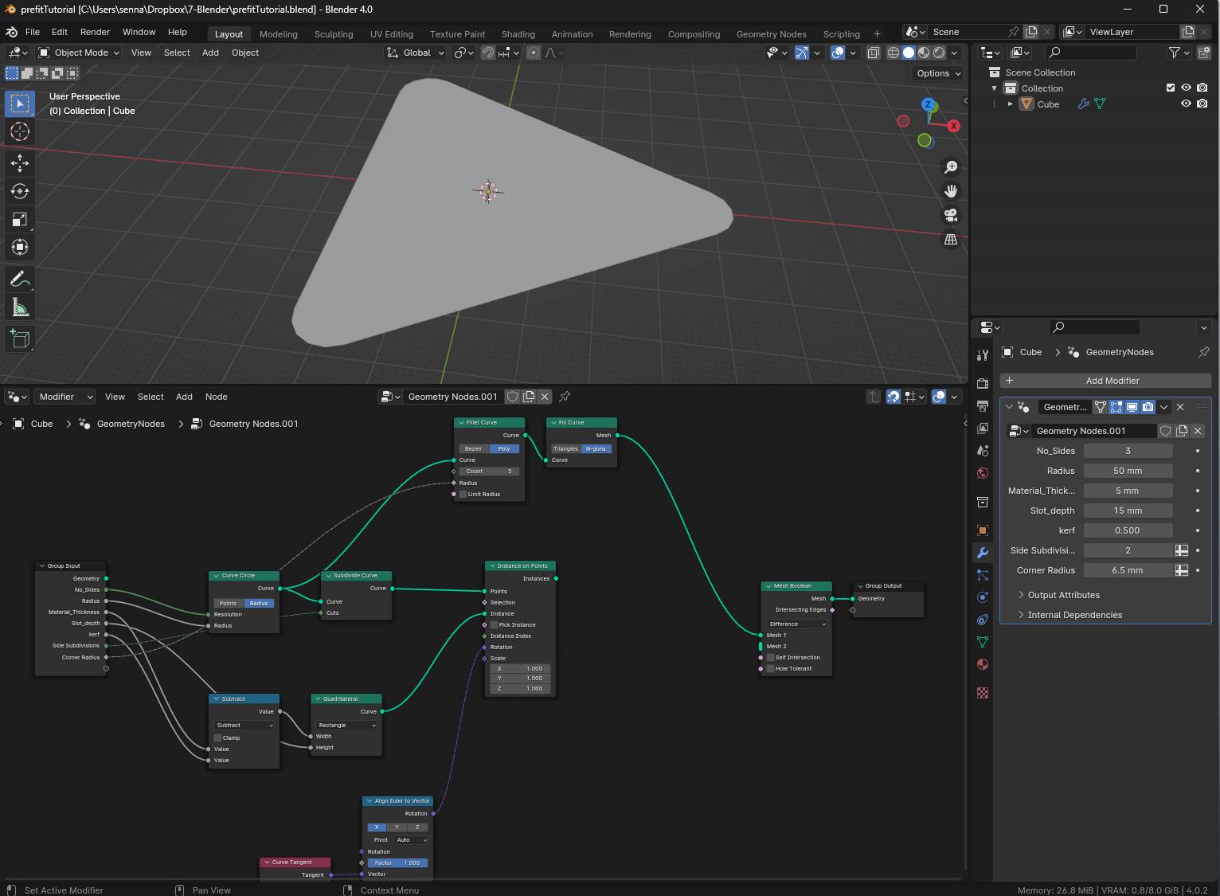The height and width of the screenshot is (896, 1220).
Task: Switch to the Geometry Nodes workspace tab
Action: pos(771,34)
